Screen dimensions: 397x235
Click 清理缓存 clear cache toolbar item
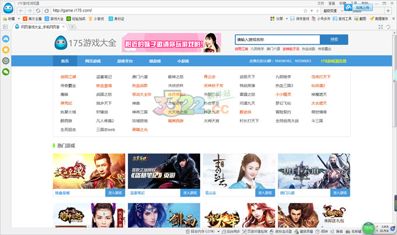[379, 19]
